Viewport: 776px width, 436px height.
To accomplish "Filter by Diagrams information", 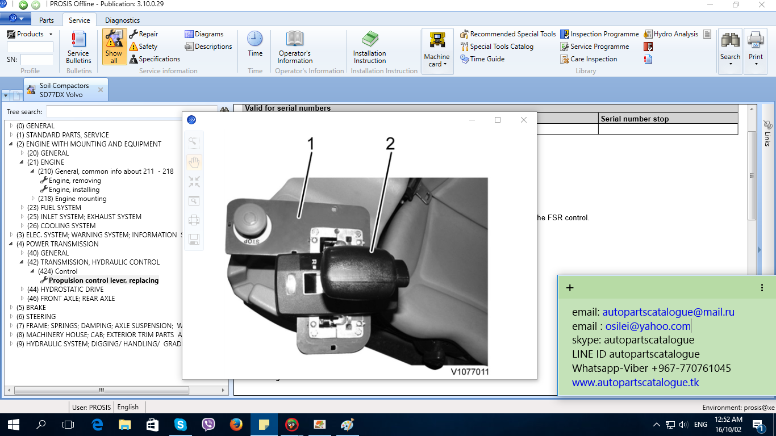I will point(204,34).
